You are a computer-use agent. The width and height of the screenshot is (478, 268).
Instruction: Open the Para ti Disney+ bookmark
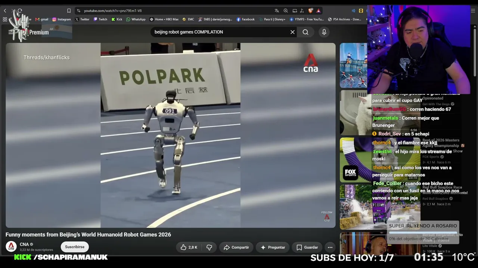coord(272,19)
